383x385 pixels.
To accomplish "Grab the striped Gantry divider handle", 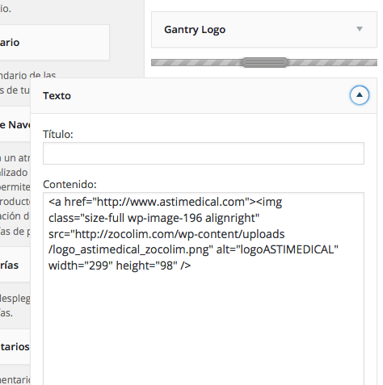I will (x=265, y=63).
